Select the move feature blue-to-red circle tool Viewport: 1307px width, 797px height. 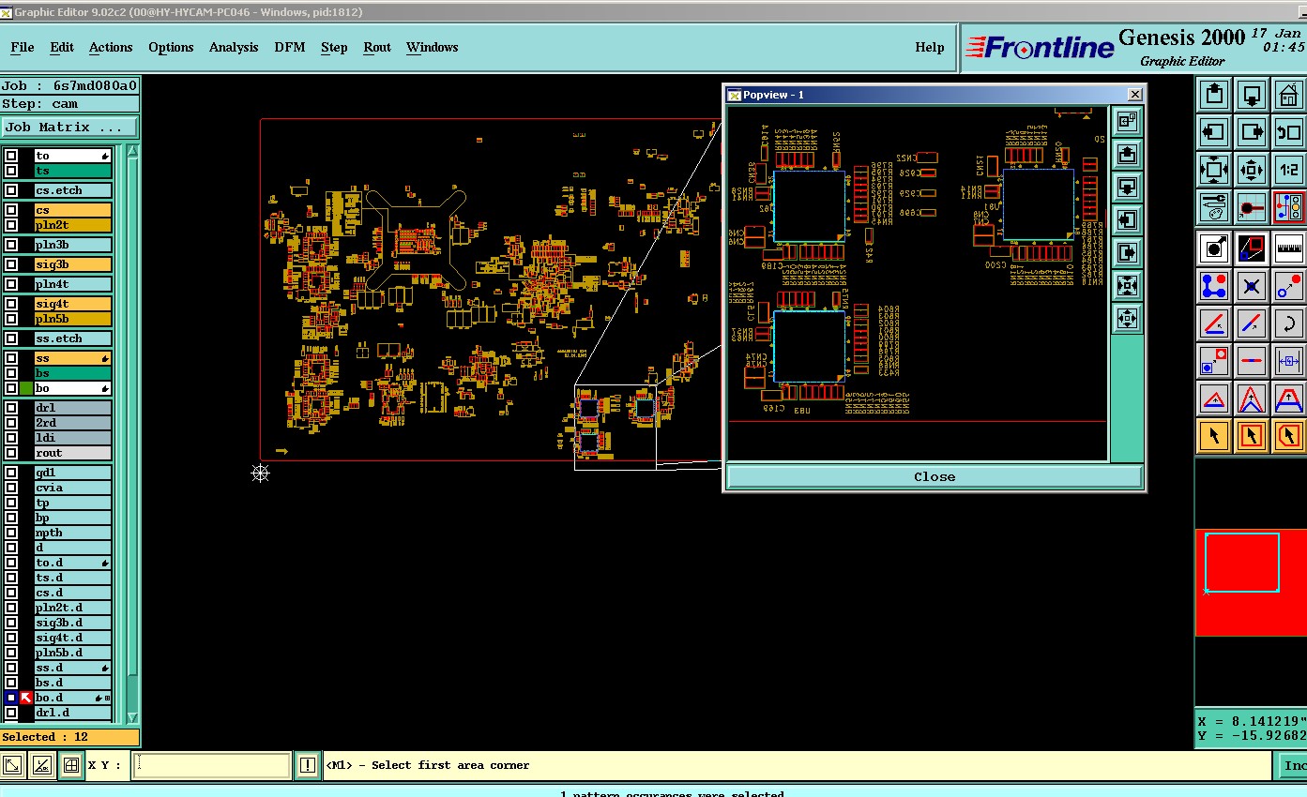[x=1289, y=286]
